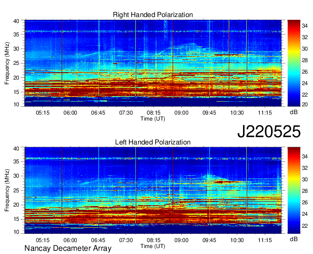
Task: Click the 28 value on Left Handed color bar
Action: (305, 191)
